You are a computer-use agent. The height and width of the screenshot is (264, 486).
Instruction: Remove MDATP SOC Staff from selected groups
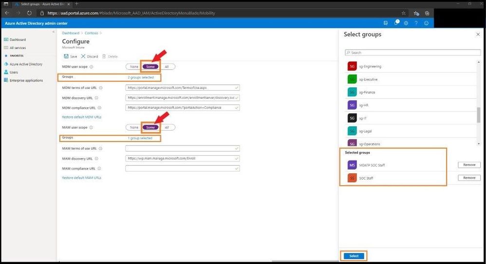coord(469,165)
